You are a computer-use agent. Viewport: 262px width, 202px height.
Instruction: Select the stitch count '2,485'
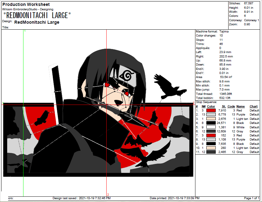pos(222,152)
